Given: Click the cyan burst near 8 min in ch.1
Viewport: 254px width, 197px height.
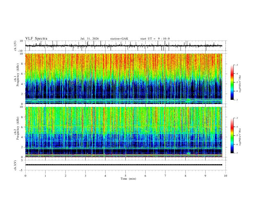Looking at the screenshot, I should [188, 100].
